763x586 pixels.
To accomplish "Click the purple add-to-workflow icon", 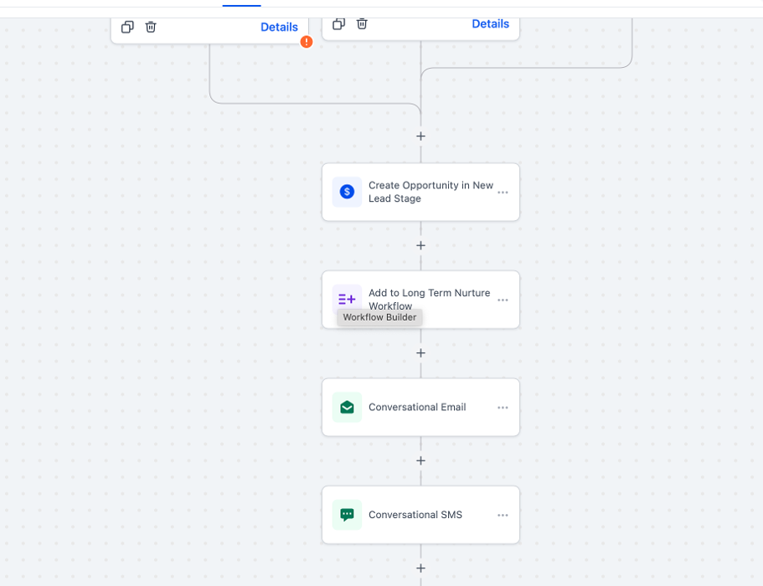I will [347, 299].
